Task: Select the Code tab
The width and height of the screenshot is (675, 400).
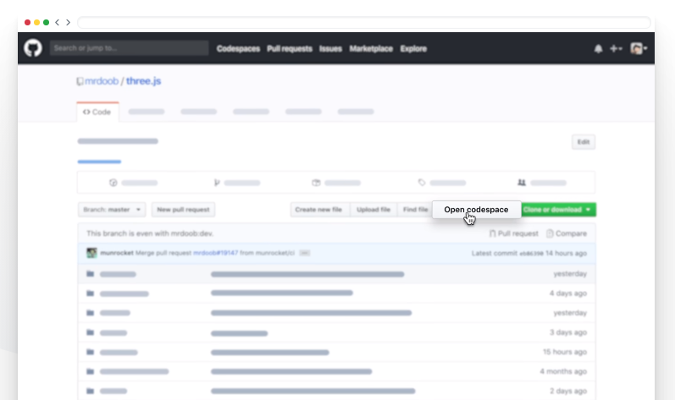Action: (97, 112)
